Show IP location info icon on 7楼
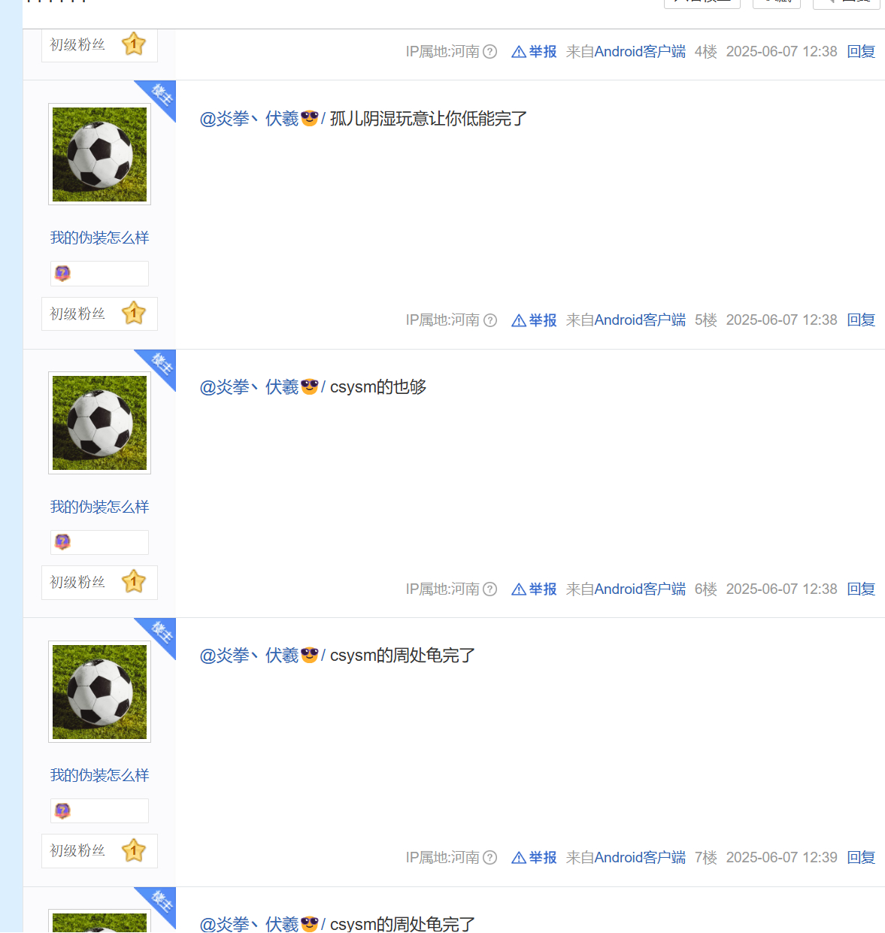Screen dimensions: 885x933 coord(490,858)
